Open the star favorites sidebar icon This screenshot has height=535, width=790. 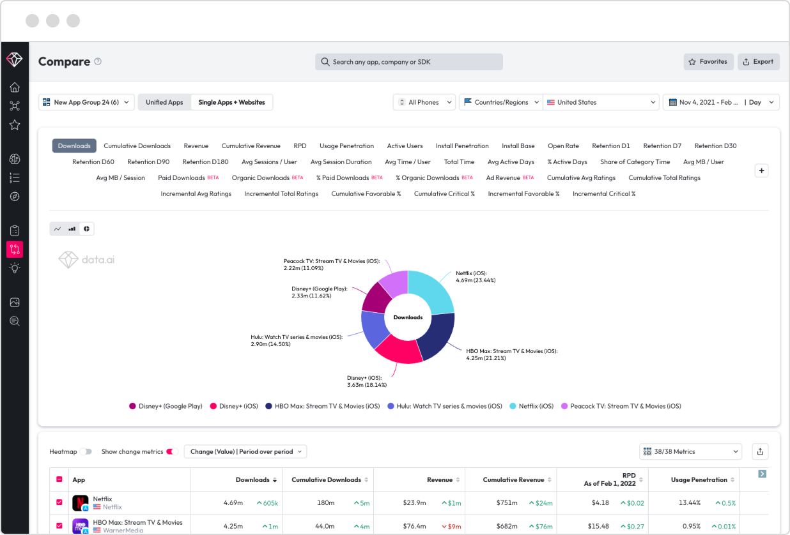point(15,125)
